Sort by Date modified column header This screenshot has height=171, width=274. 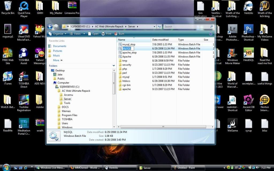pyautogui.click(x=164, y=40)
